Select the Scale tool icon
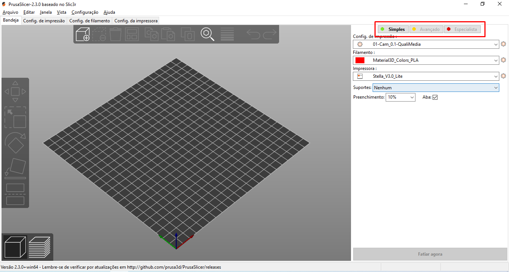Screen dimensions: 509x272 (15, 117)
